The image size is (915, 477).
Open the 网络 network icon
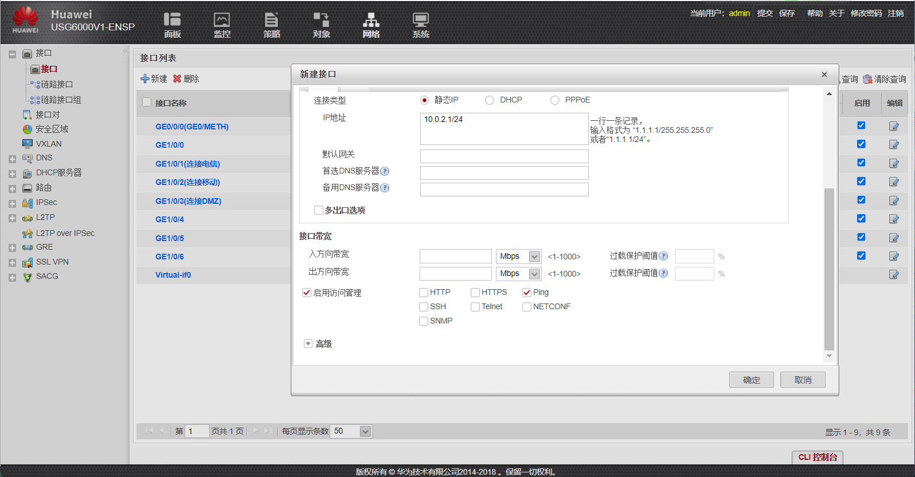click(371, 19)
